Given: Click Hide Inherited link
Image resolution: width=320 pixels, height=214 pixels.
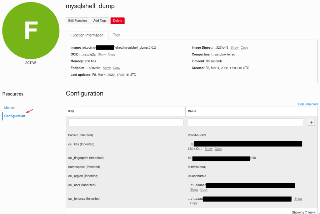Looking at the screenshot, I should (307, 104).
